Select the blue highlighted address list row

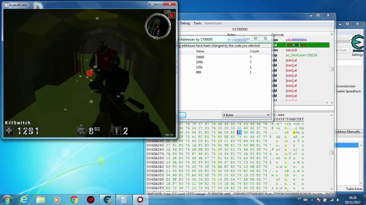click(347, 145)
